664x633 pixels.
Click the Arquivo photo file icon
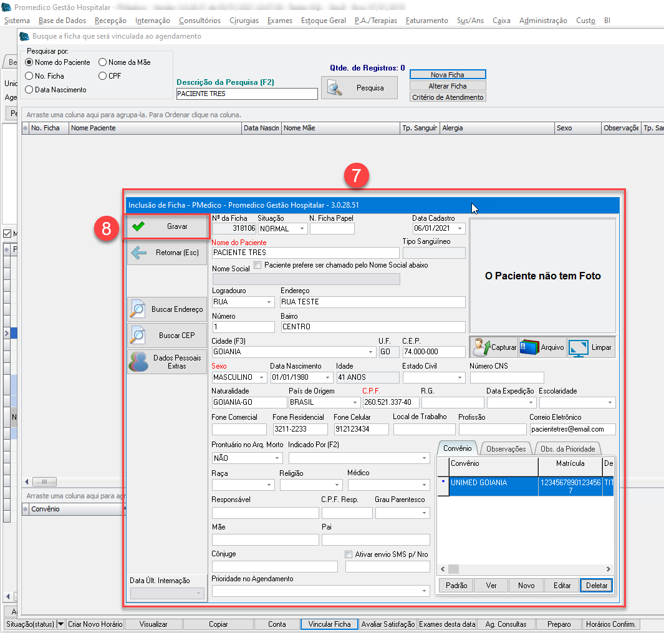point(529,347)
